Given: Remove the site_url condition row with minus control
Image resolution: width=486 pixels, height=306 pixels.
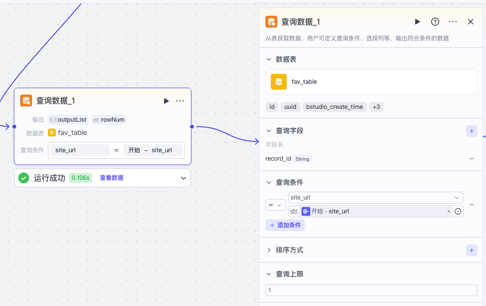Looking at the screenshot, I should pyautogui.click(x=471, y=204).
